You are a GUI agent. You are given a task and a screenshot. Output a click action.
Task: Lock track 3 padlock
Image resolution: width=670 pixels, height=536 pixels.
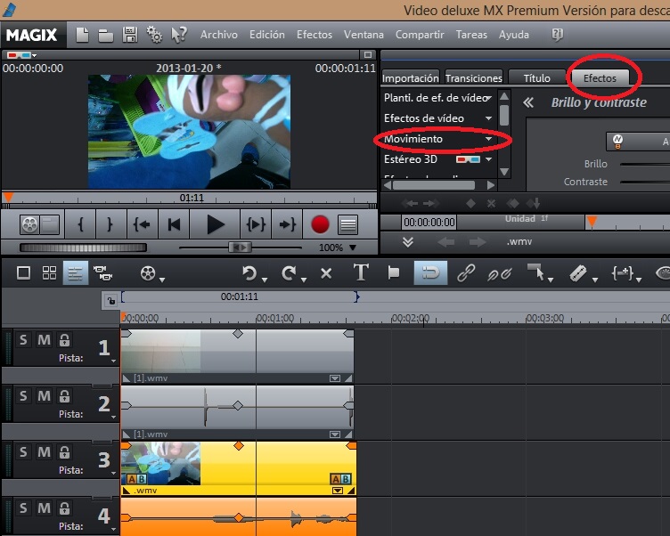click(x=64, y=452)
